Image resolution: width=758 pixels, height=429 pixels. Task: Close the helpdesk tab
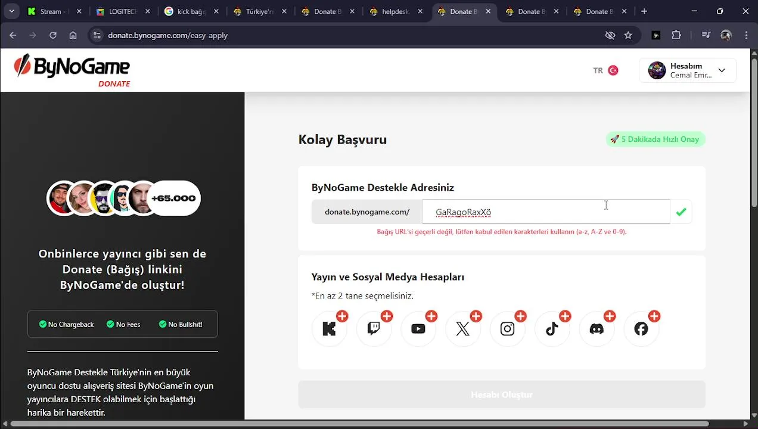(420, 11)
